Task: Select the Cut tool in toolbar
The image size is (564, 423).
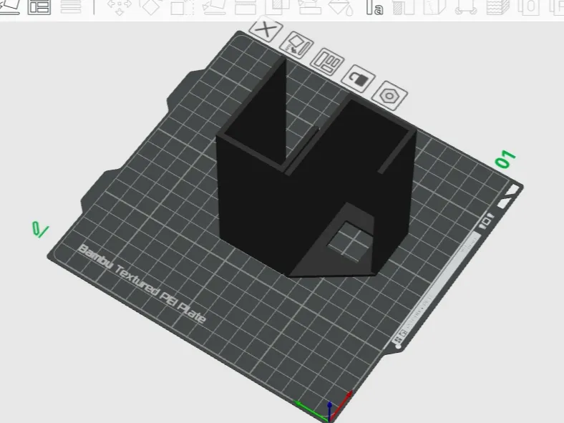Action: pos(245,7)
